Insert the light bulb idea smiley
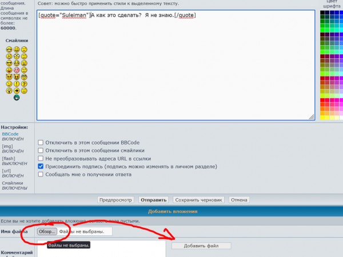 (10, 90)
